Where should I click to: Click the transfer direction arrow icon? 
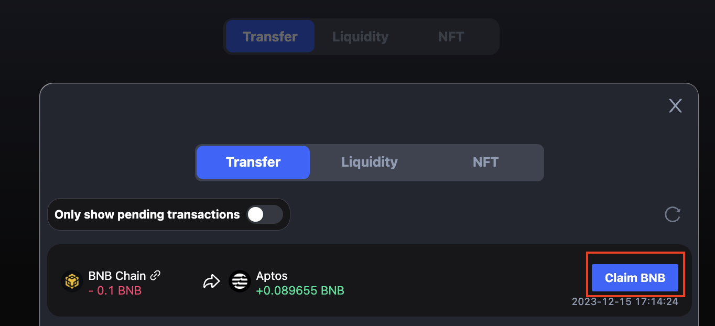pos(211,282)
